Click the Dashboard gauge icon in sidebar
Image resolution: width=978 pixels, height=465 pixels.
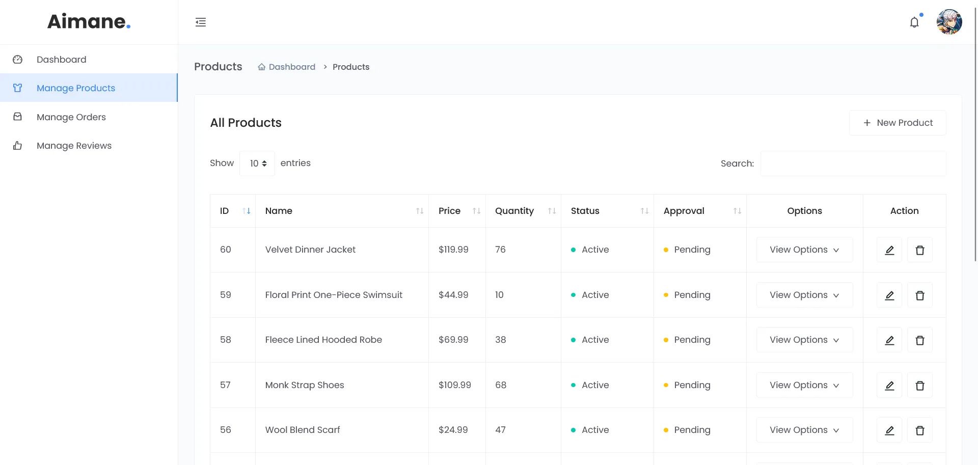pos(17,60)
